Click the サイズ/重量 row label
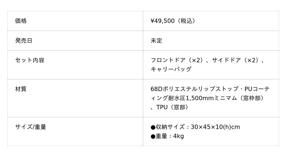The width and height of the screenshot is (293, 157). coord(31,127)
